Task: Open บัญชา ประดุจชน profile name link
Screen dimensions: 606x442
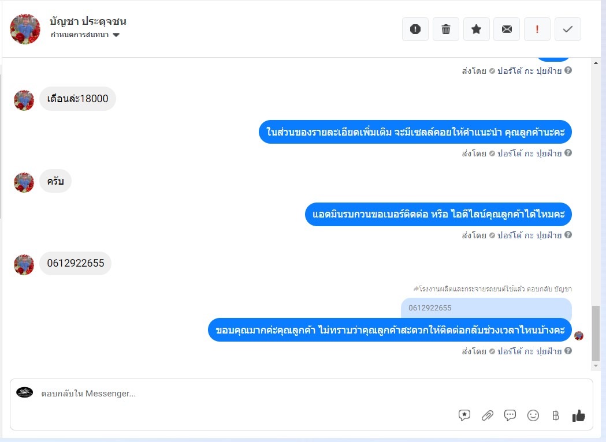Action: pyautogui.click(x=88, y=21)
